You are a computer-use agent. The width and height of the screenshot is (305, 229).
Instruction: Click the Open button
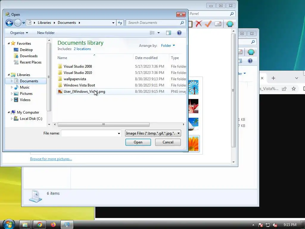click(138, 142)
